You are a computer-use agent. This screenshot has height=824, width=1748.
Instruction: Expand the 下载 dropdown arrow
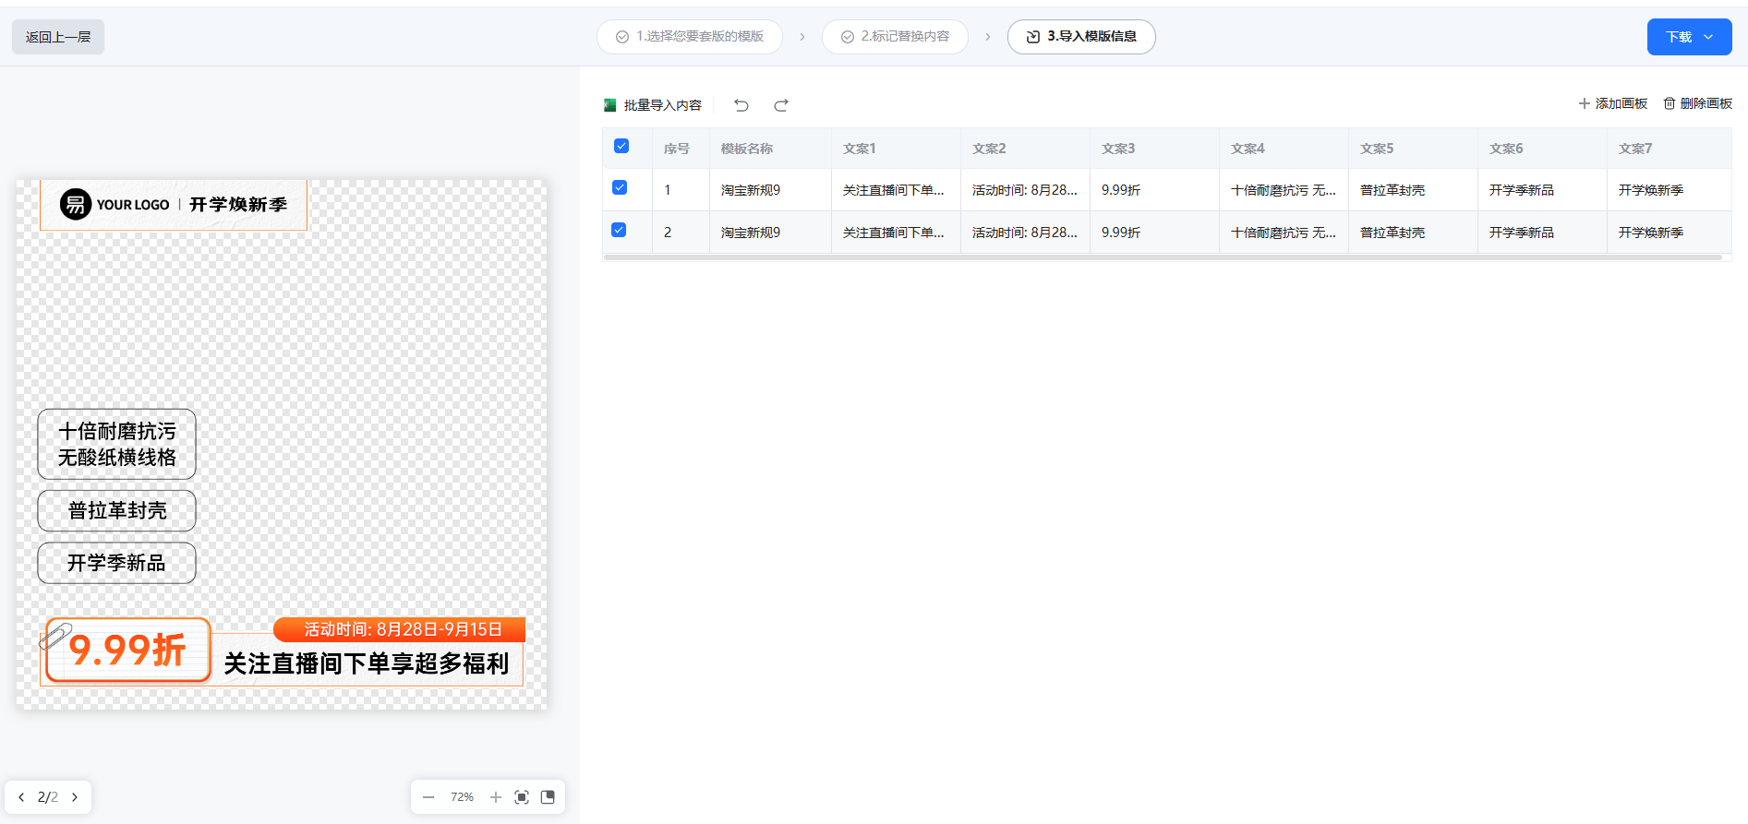[1708, 37]
